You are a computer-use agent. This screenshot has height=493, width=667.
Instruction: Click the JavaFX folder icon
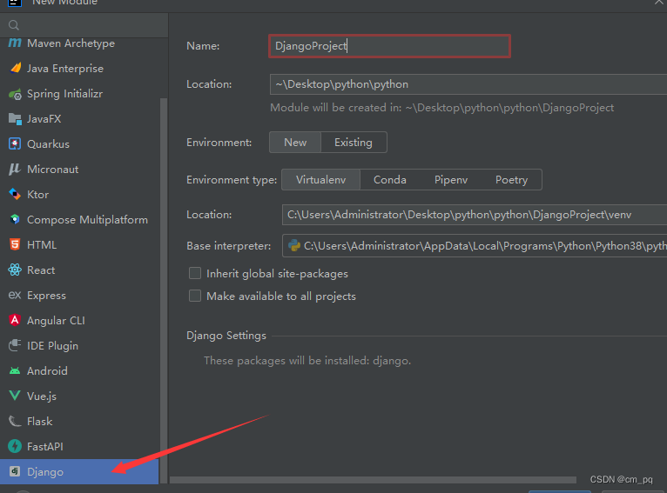click(15, 118)
